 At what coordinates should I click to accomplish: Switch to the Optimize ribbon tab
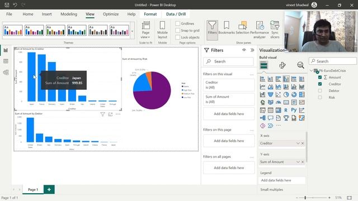tap(111, 14)
